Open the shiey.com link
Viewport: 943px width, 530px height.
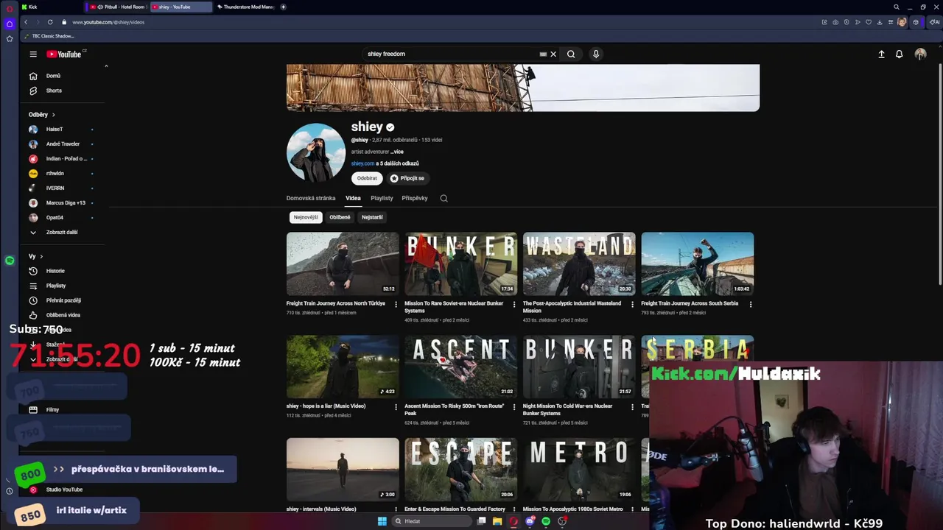click(362, 163)
